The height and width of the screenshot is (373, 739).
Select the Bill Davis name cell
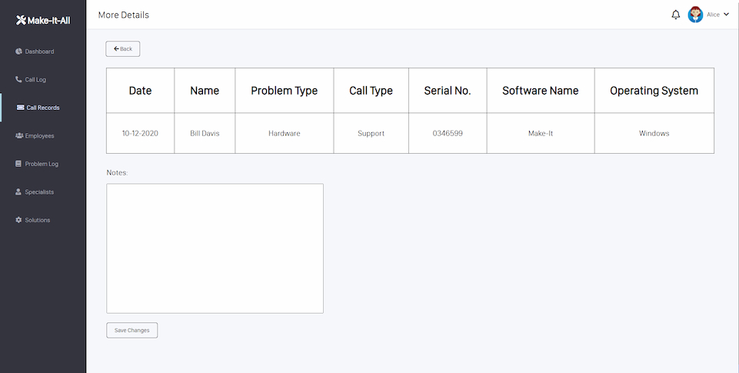tap(205, 134)
